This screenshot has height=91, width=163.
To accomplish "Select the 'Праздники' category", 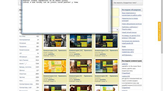I will pyautogui.click(x=23, y=47).
